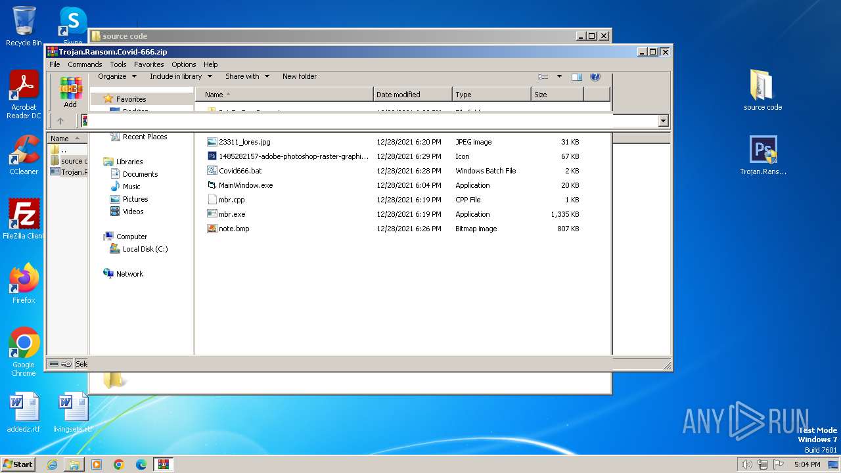
Task: Sort by the Name column header
Action: pos(284,95)
